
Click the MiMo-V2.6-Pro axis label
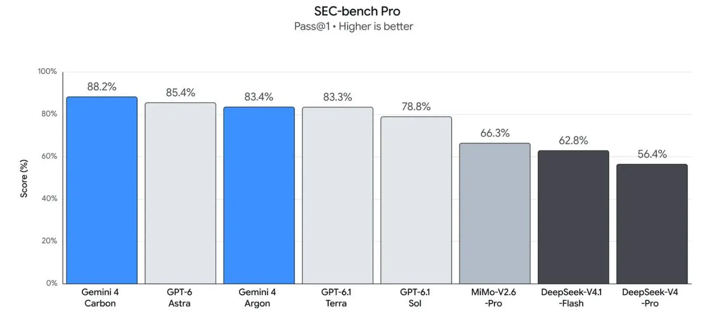click(x=494, y=298)
